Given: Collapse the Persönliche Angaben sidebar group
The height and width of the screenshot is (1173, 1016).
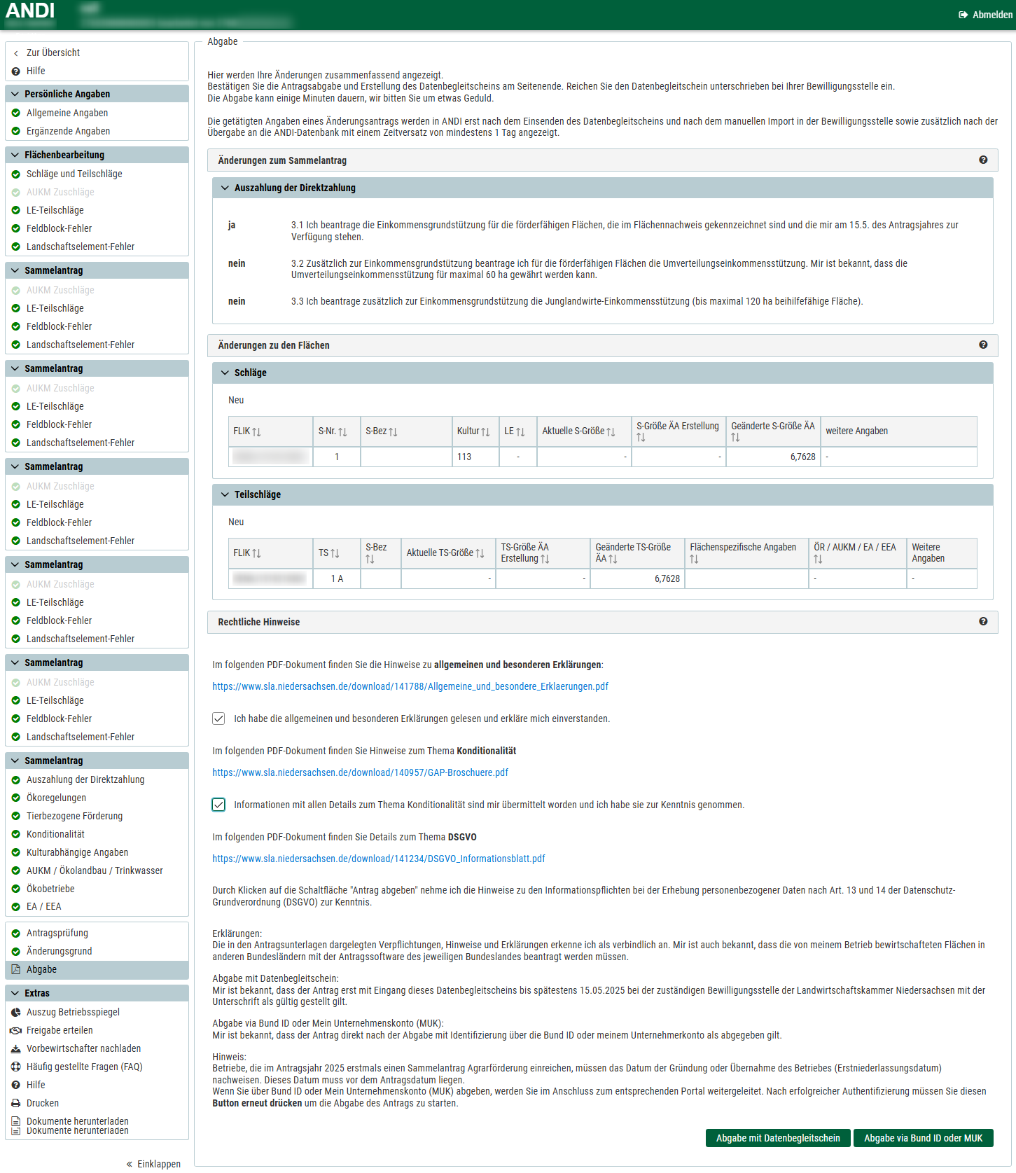Looking at the screenshot, I should tap(15, 94).
